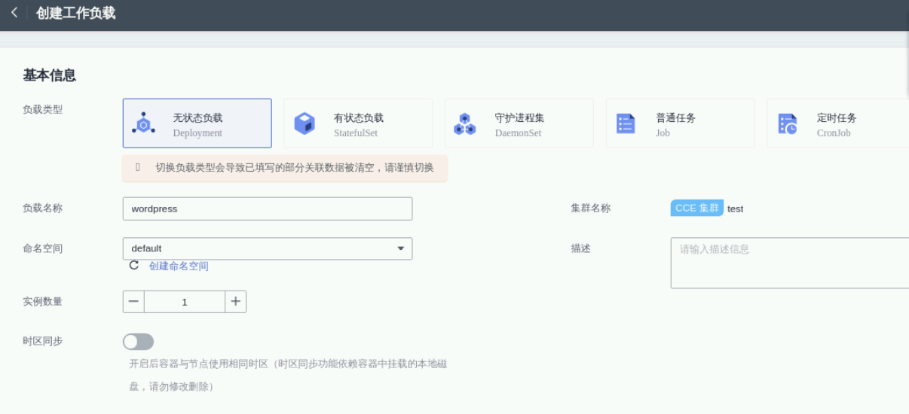Click the namespace dropdown arrow

pyautogui.click(x=400, y=248)
